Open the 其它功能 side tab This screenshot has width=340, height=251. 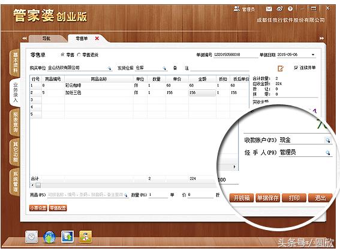click(x=15, y=152)
